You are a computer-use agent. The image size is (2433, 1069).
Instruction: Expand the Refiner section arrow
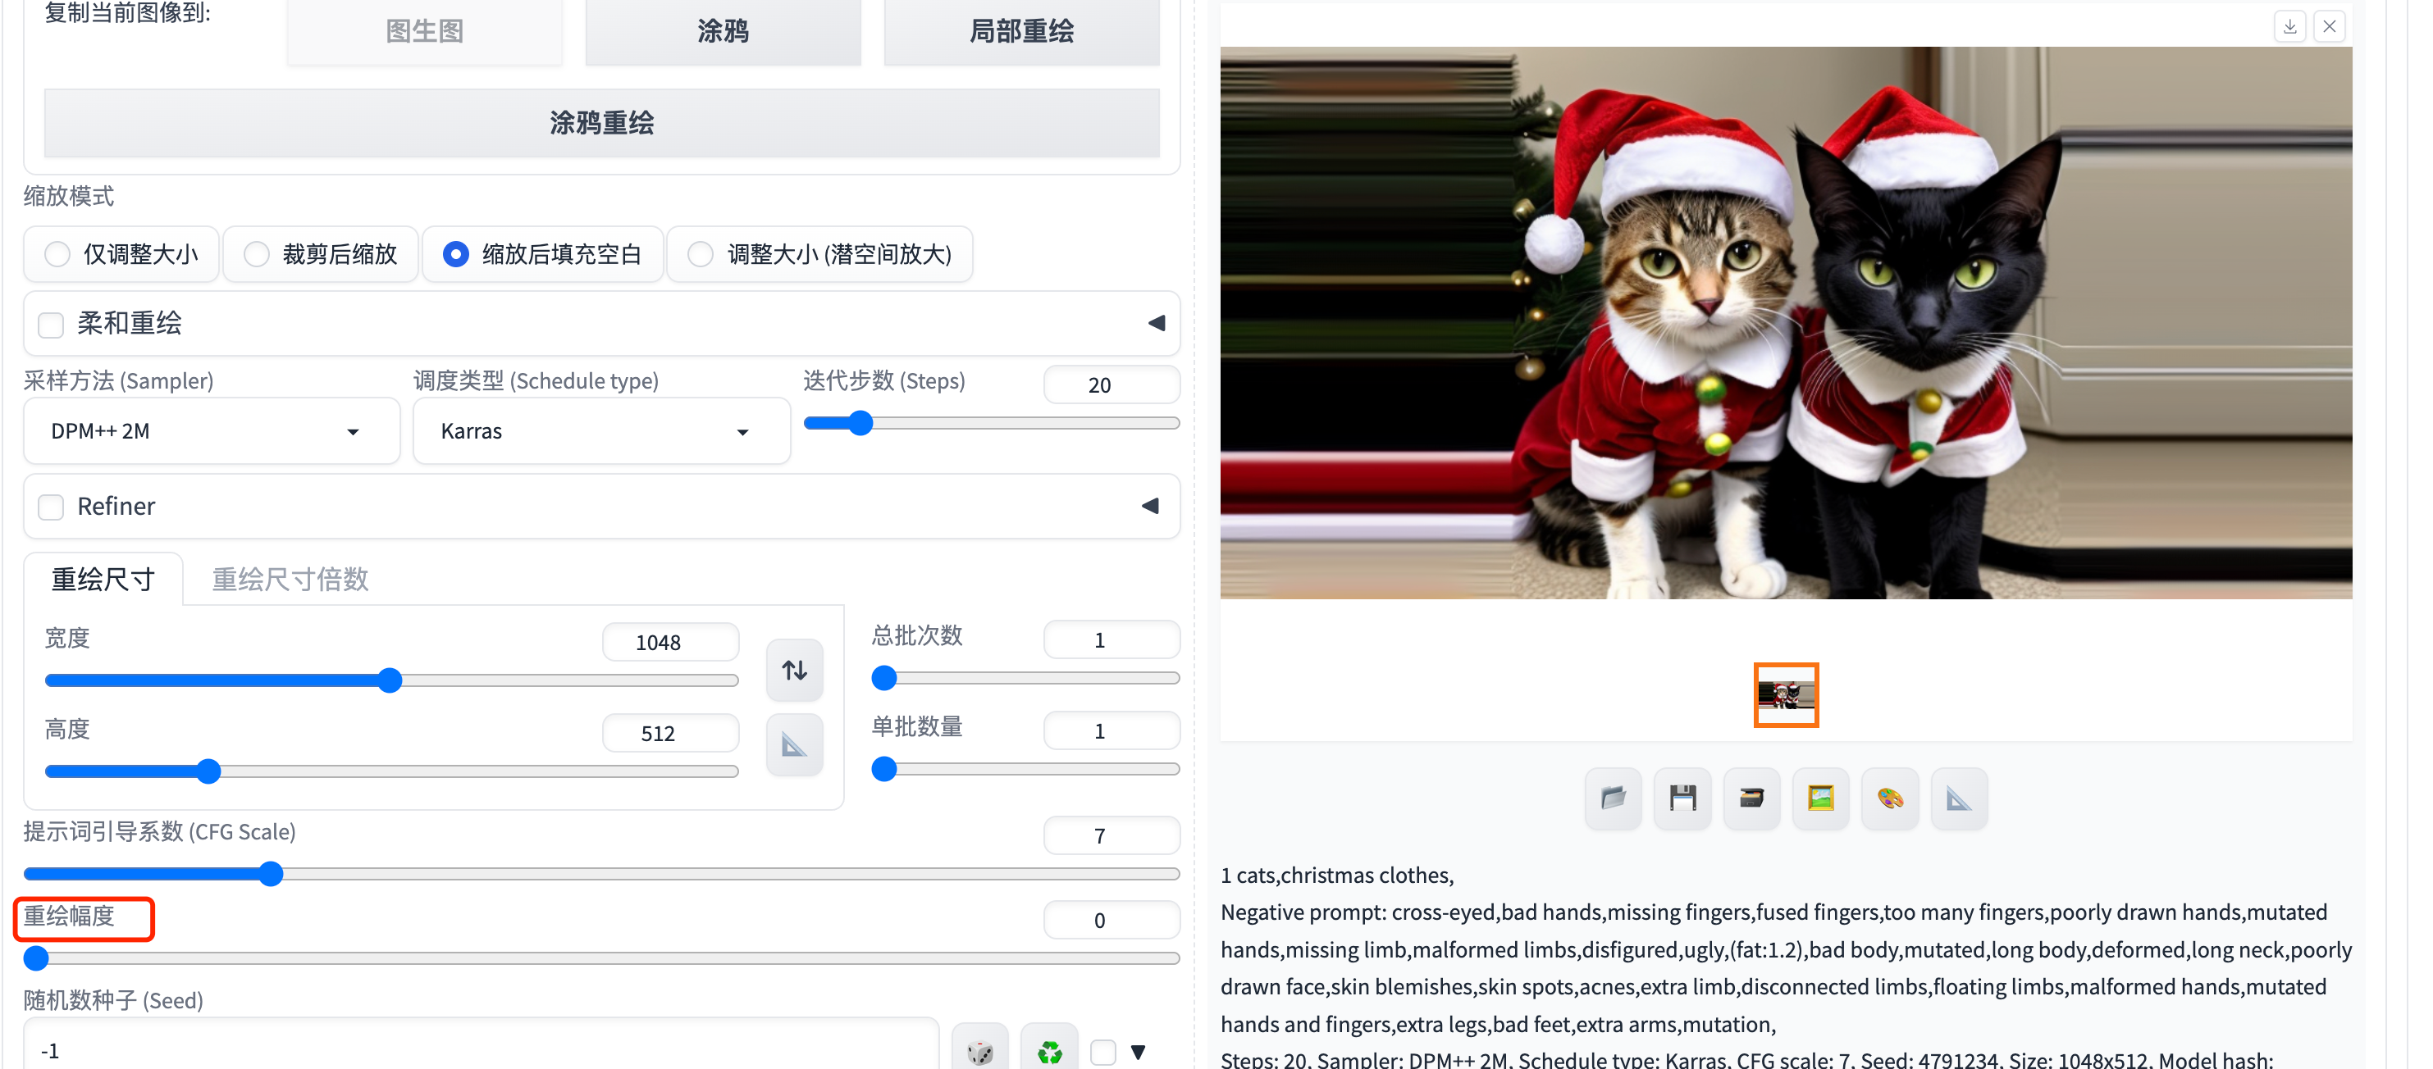tap(1149, 507)
